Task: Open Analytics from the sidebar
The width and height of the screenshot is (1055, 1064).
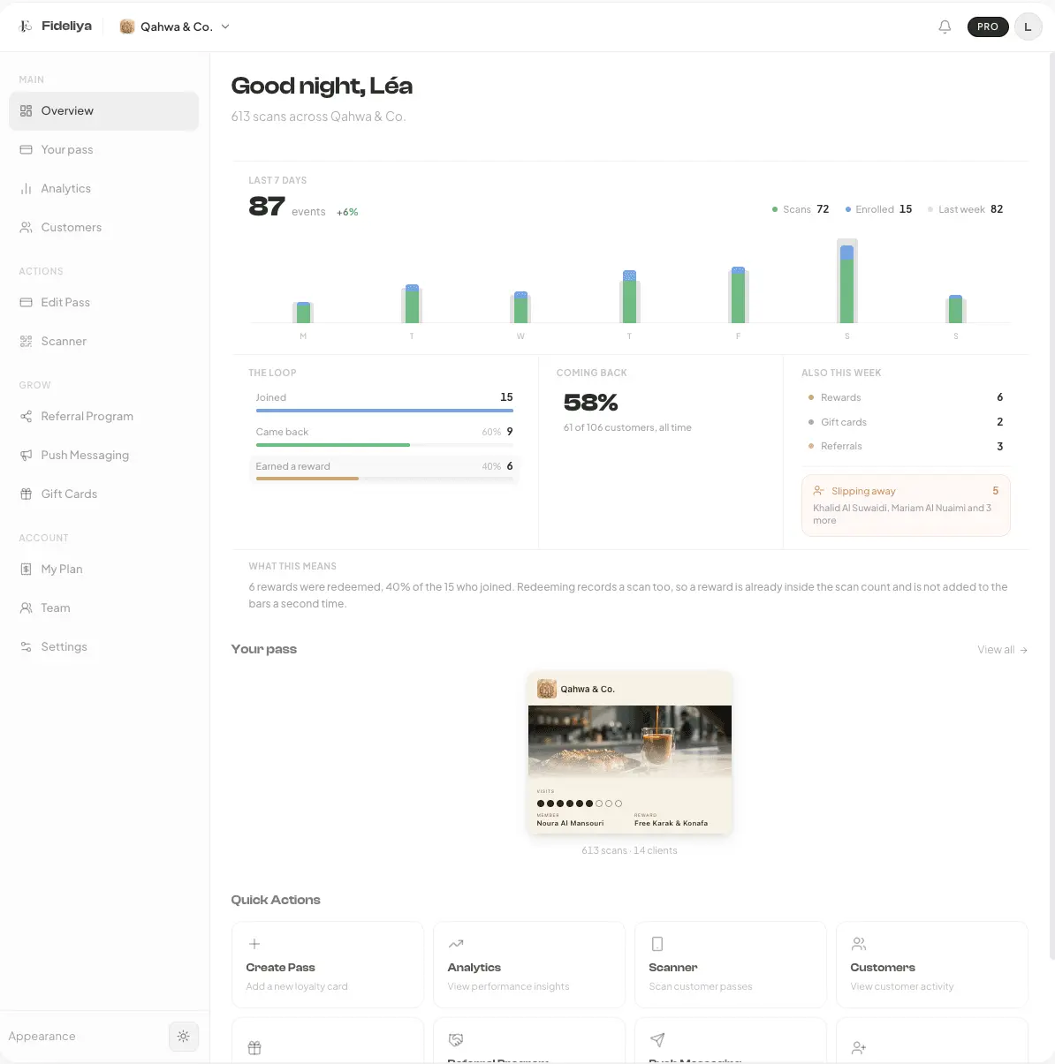Action: coord(103,188)
